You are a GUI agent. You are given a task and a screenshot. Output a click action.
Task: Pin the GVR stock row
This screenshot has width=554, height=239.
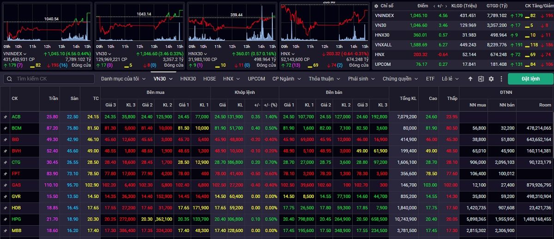[x=5, y=196]
